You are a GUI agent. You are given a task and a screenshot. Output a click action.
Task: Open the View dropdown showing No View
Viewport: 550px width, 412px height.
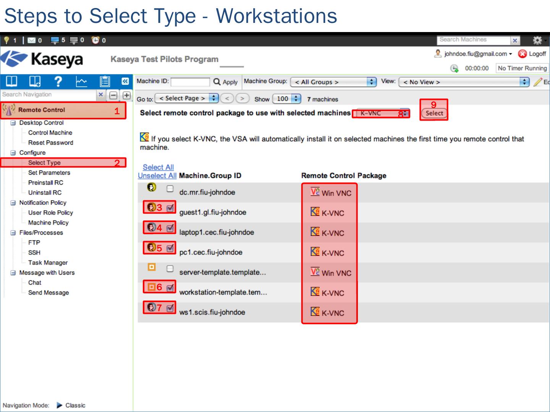464,82
